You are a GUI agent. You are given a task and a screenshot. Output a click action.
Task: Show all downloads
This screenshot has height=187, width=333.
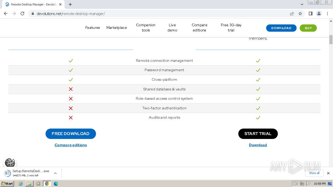[314, 173]
